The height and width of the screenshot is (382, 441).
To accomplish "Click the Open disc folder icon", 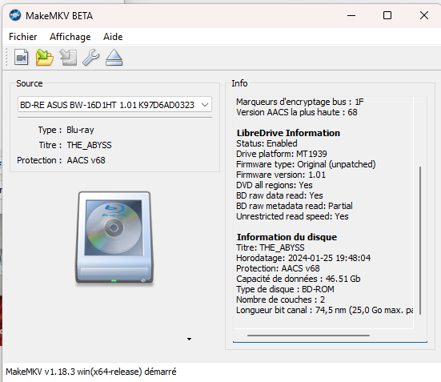I will point(45,58).
